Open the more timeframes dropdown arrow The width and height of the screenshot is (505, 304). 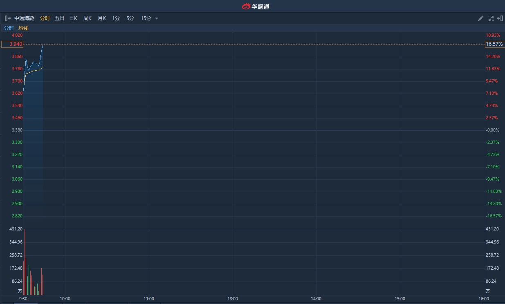click(157, 19)
